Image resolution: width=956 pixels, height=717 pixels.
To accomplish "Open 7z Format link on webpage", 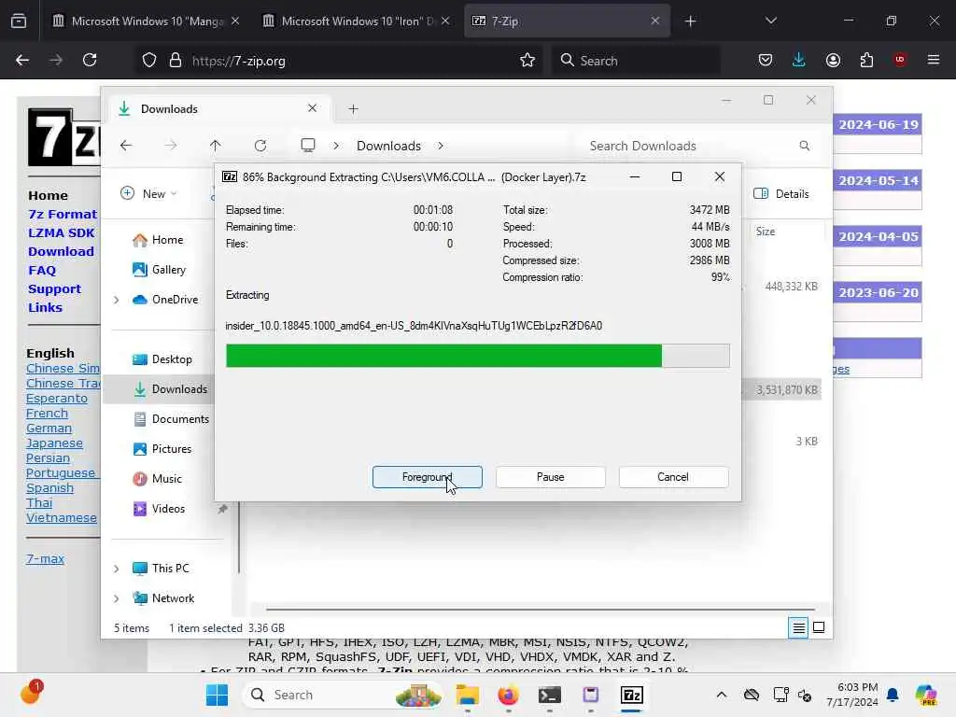I will click(63, 214).
